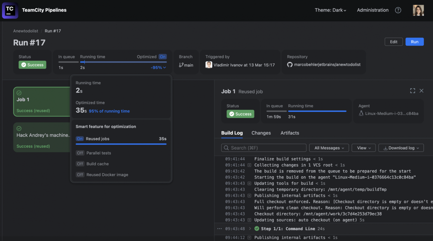The width and height of the screenshot is (433, 241).
Task: Expand job panel to full screen
Action: click(412, 91)
